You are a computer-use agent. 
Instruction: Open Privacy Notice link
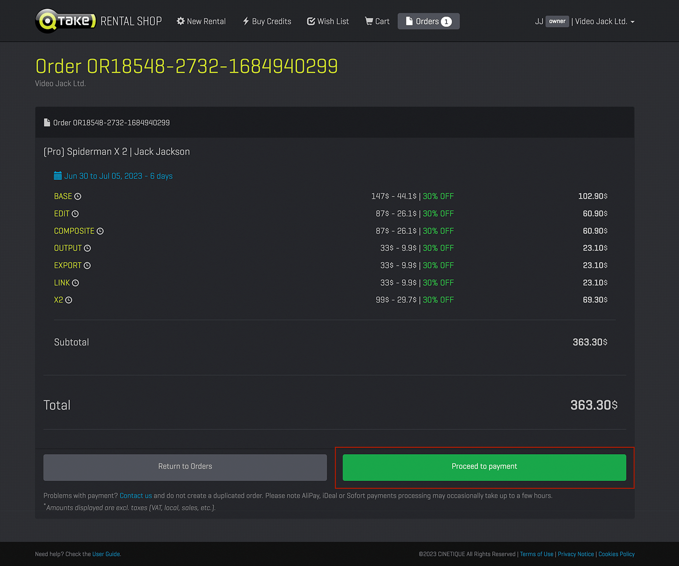pyautogui.click(x=576, y=554)
